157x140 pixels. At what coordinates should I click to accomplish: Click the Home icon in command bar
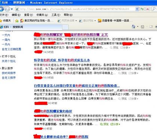(133, 27)
